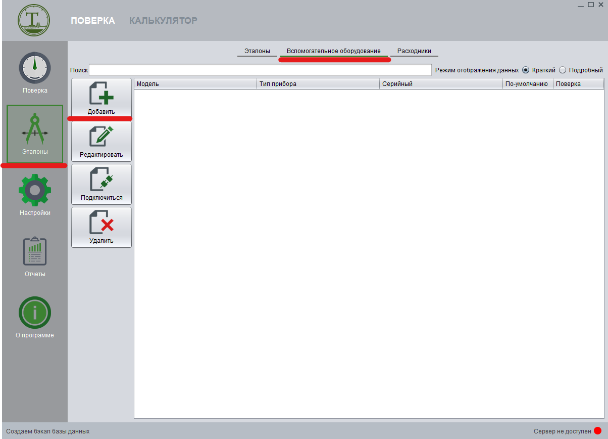The image size is (608, 439).
Task: Open the КАЛЬКУЛЯТОР section
Action: click(163, 21)
